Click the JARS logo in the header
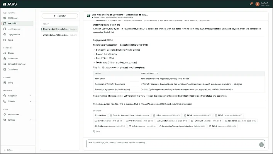Image resolution: width=273 pixels, height=154 pixels. [x=10, y=4]
